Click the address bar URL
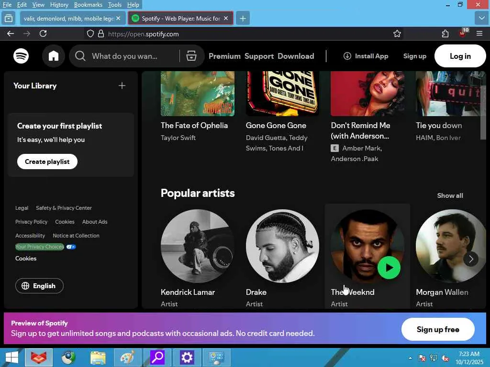490x367 pixels. (144, 34)
